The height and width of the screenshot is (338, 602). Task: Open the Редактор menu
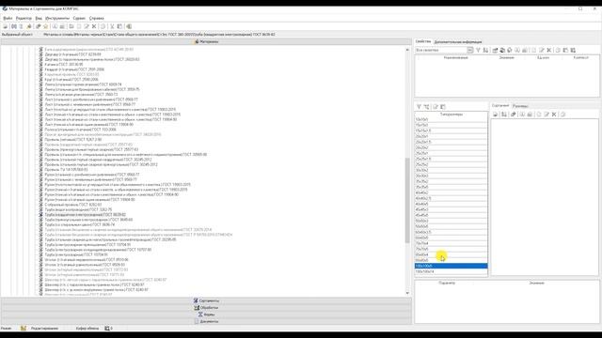(24, 18)
